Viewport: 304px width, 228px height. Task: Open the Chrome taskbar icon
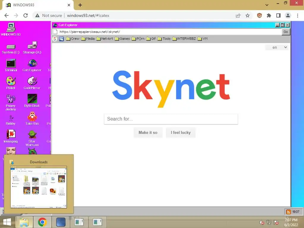click(x=42, y=222)
